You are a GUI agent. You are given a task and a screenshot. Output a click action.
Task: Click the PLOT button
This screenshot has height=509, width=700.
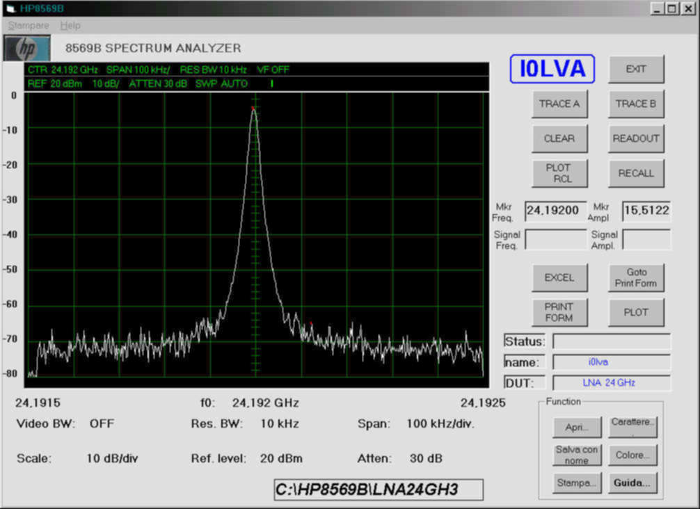coord(636,312)
